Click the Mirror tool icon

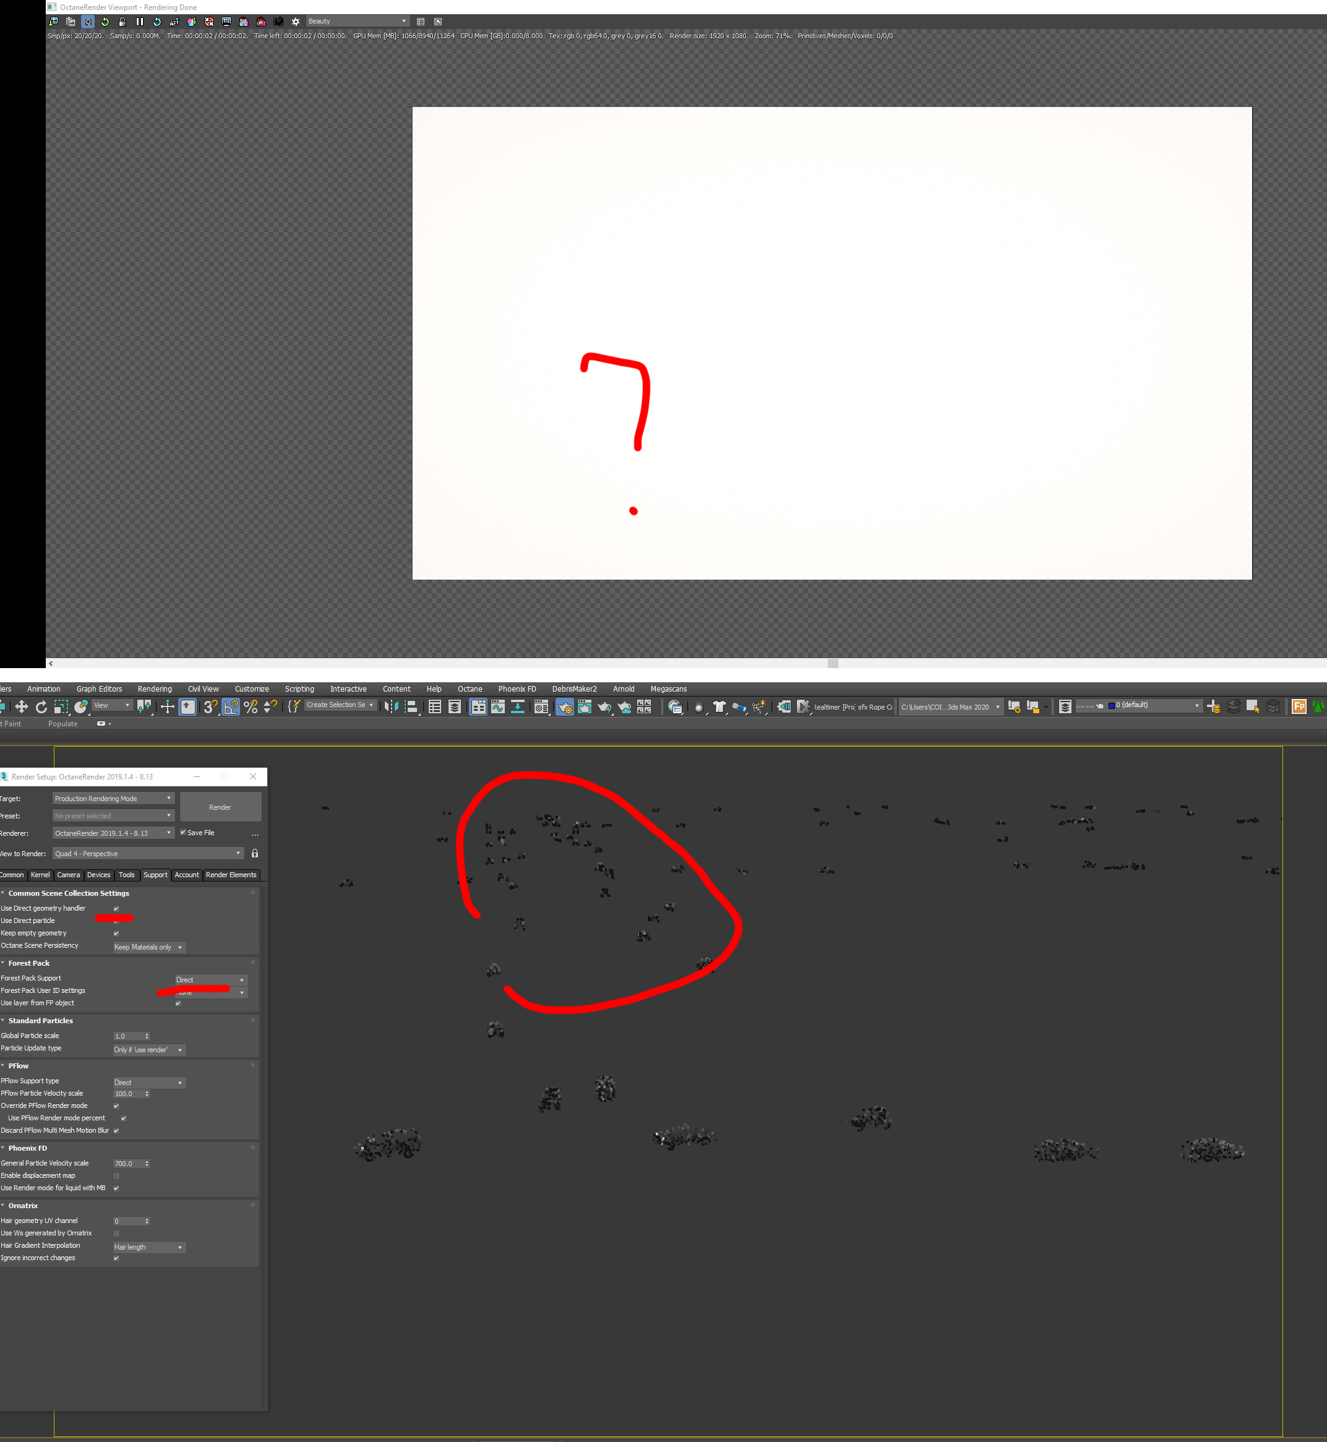[x=392, y=706]
